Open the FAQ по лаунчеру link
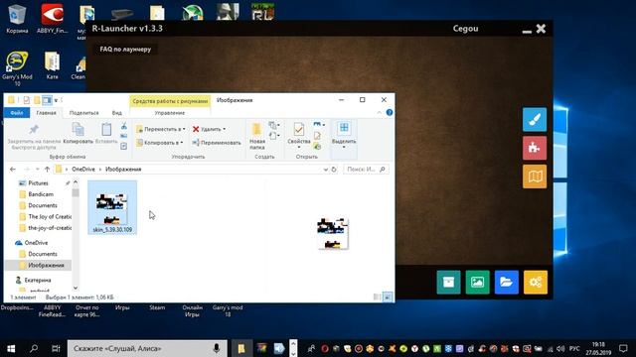Screen dimensions: 636x357 click(x=125, y=49)
